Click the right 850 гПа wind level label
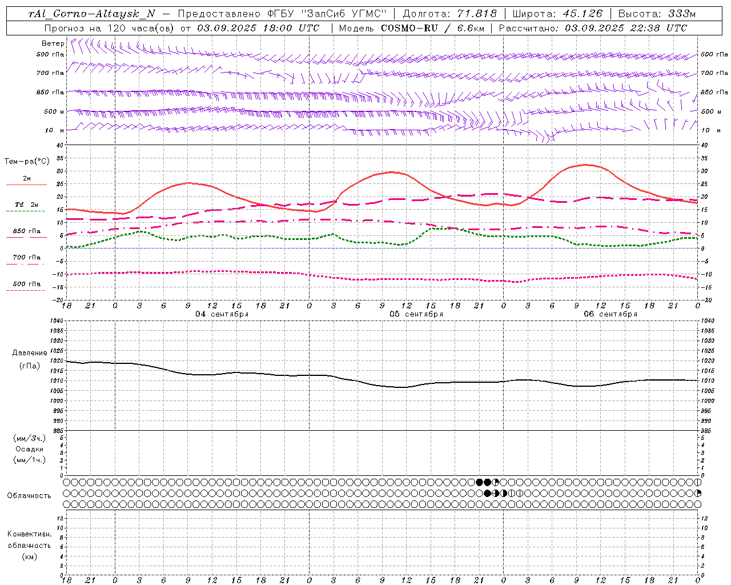 pos(714,92)
